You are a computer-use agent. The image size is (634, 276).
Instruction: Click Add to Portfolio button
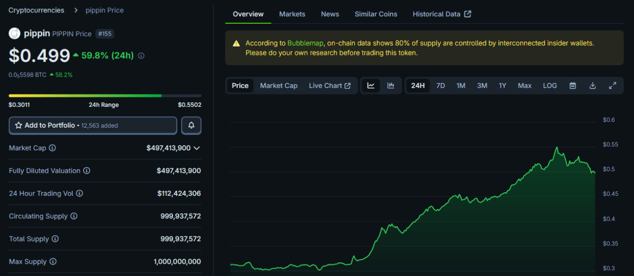tap(93, 126)
